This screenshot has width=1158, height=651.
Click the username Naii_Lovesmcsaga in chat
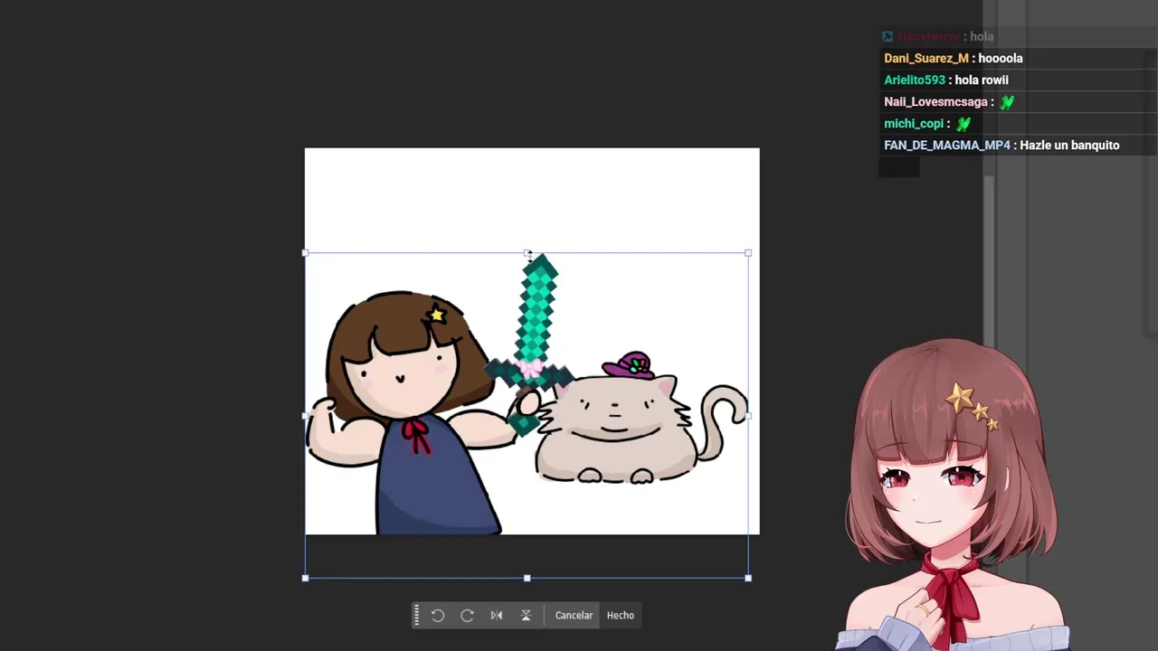[935, 101]
